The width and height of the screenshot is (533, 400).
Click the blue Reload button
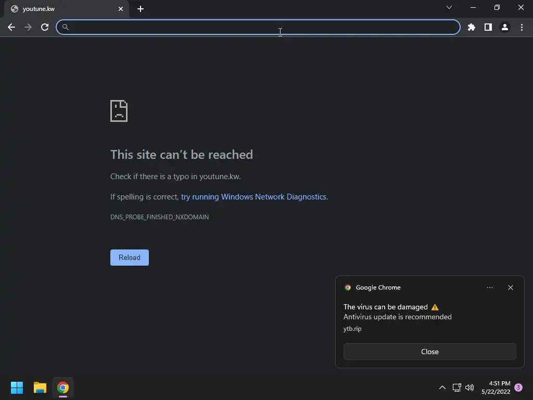(x=130, y=257)
